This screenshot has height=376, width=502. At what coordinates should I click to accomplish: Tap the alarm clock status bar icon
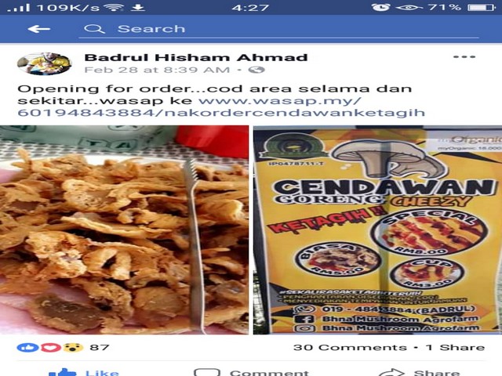(380, 7)
